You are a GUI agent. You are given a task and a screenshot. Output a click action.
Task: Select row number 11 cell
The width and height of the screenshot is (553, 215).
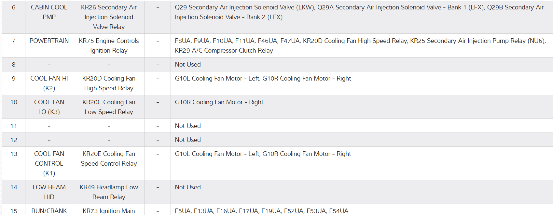(x=14, y=126)
